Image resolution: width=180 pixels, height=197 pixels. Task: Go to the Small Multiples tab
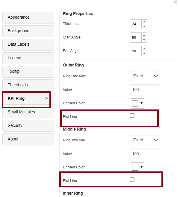pos(28,112)
